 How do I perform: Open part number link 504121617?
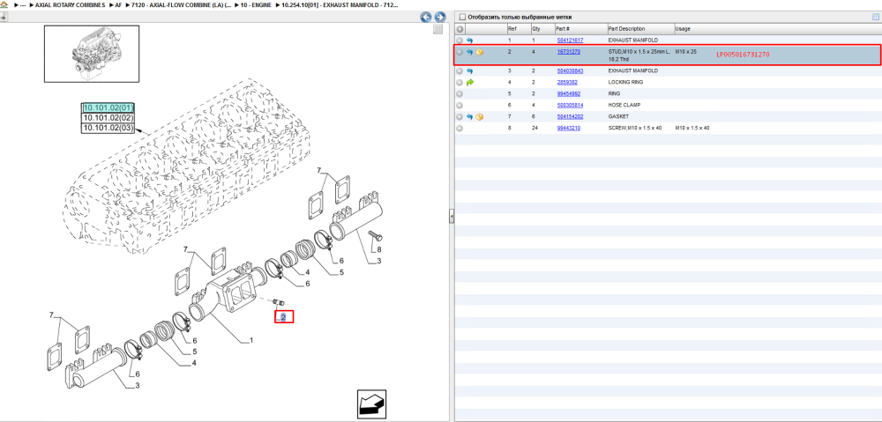570,41
